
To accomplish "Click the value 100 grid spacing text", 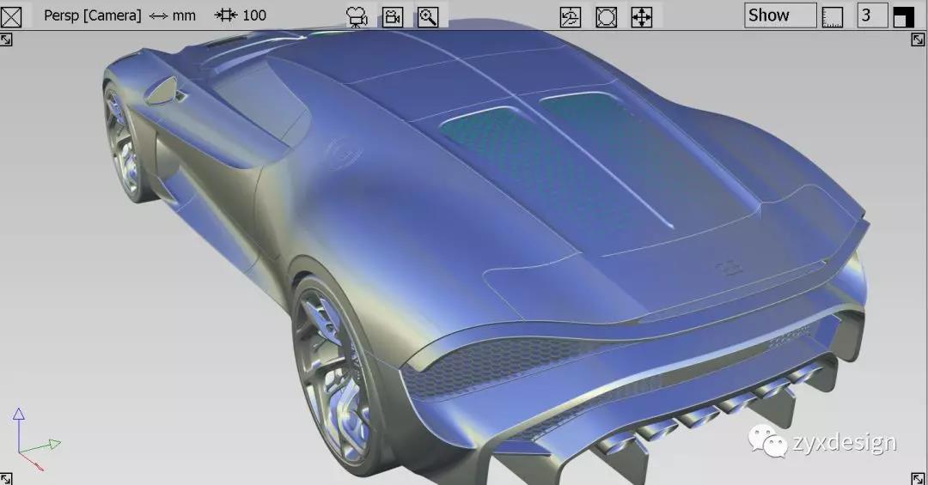I will [253, 16].
